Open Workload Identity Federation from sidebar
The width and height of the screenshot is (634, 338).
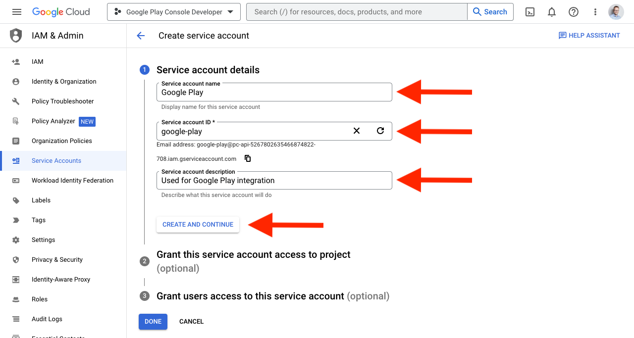(x=72, y=180)
